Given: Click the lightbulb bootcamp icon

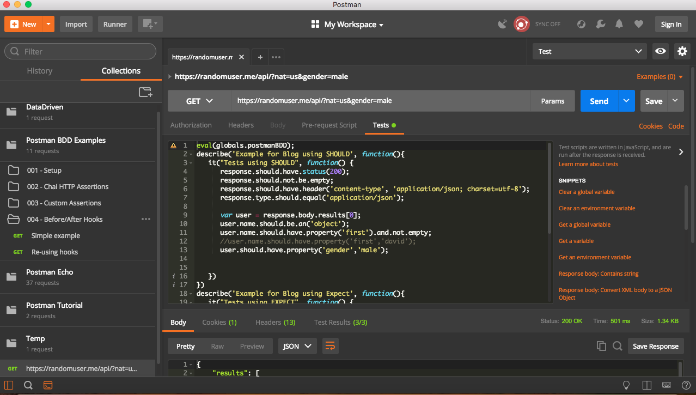Looking at the screenshot, I should (x=626, y=385).
